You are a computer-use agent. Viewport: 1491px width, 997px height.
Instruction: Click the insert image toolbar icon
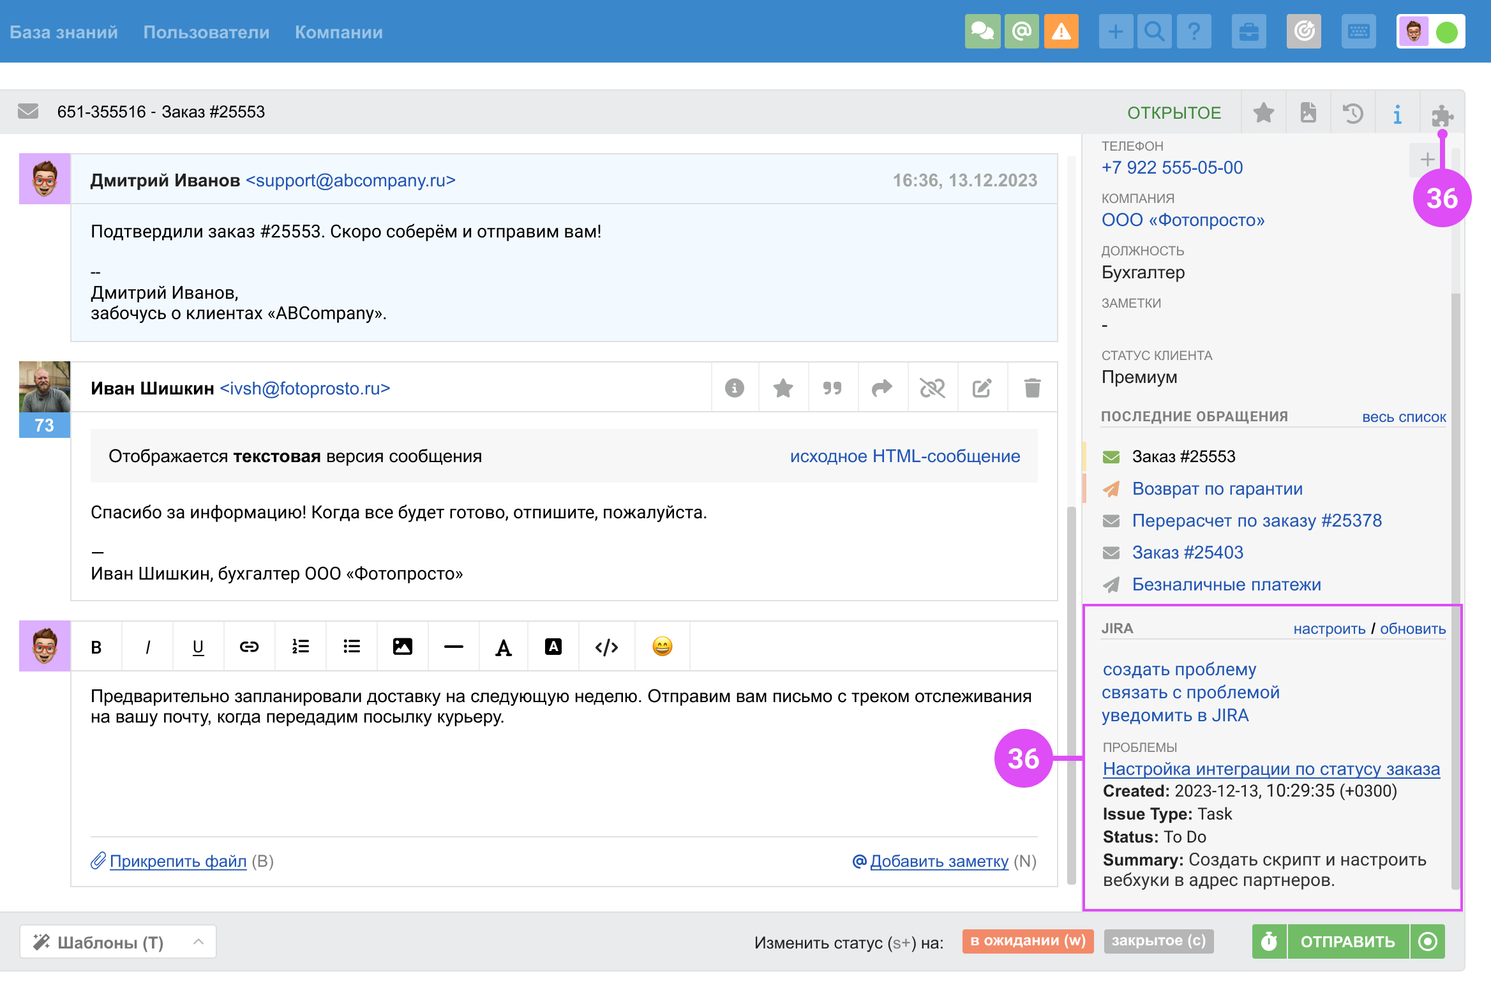pyautogui.click(x=402, y=647)
